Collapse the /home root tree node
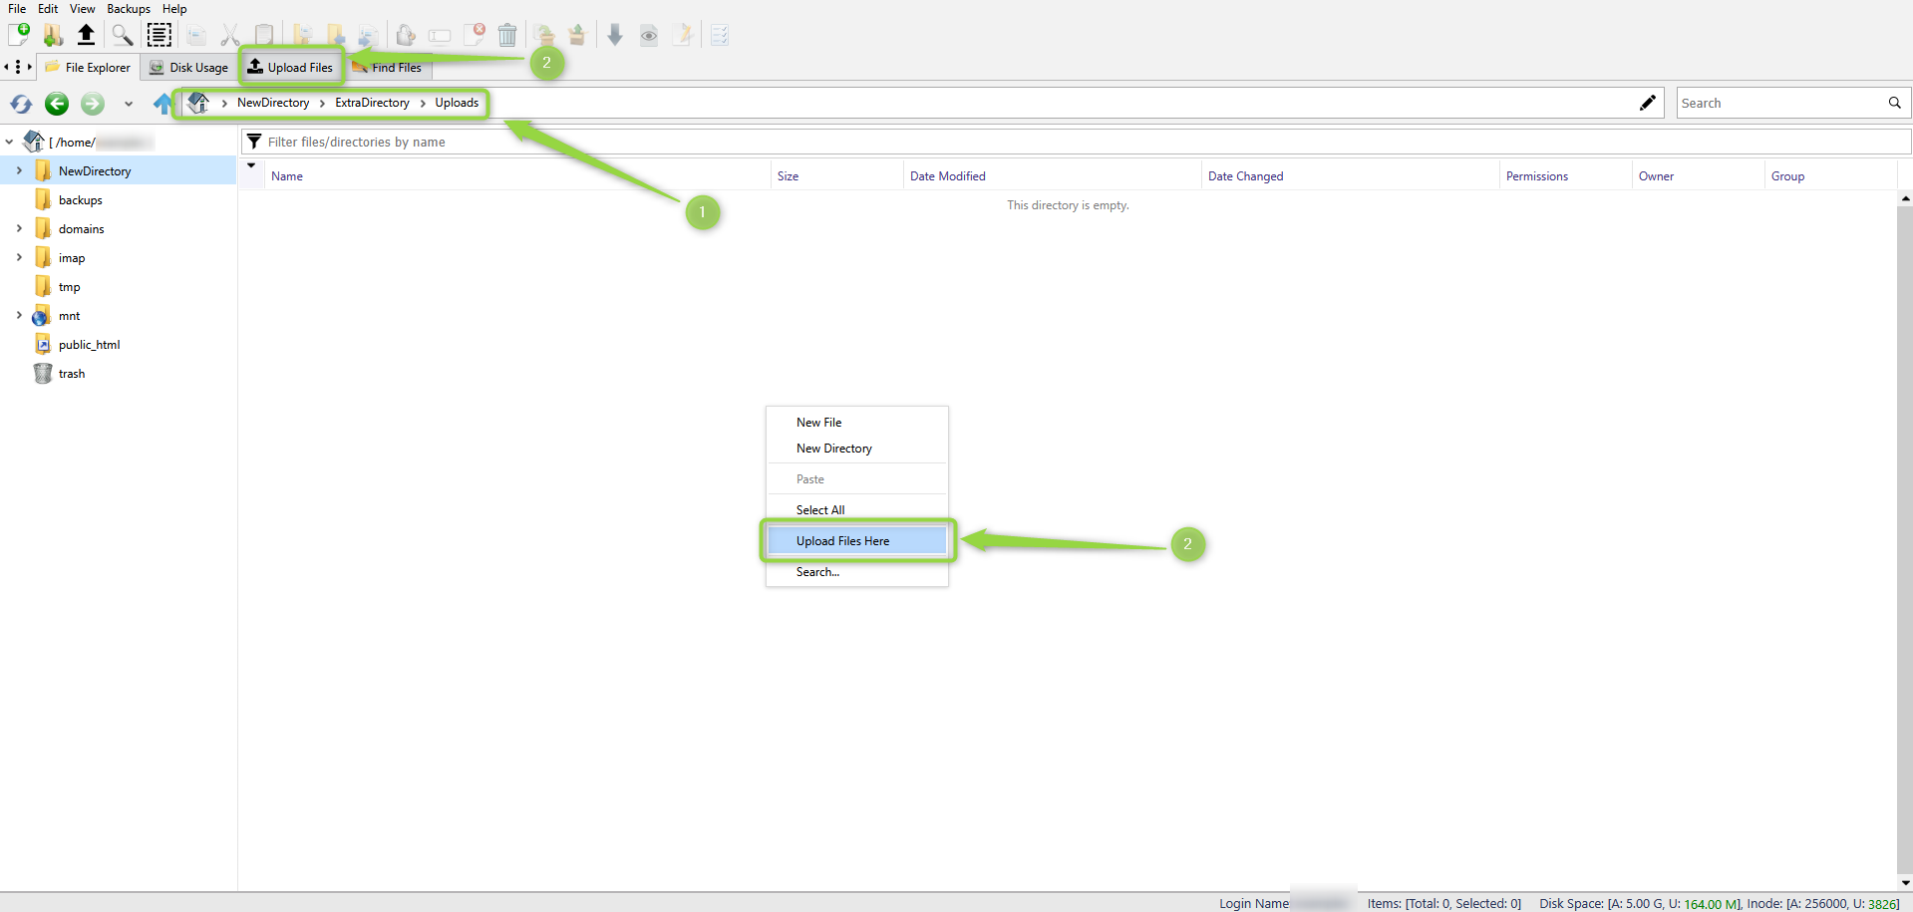Image resolution: width=1913 pixels, height=912 pixels. (x=10, y=142)
